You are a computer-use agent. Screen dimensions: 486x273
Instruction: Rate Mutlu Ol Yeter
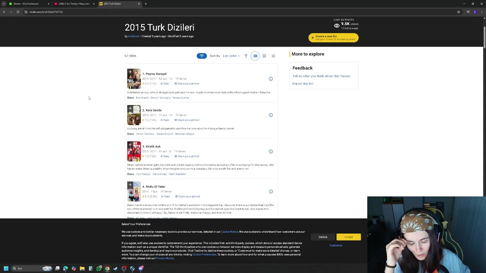pos(166,196)
